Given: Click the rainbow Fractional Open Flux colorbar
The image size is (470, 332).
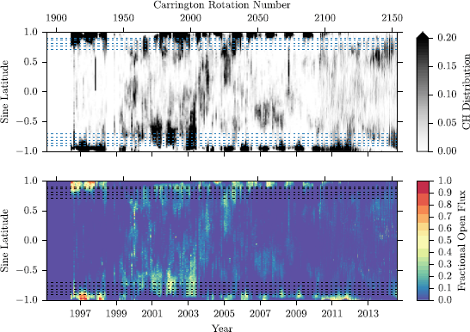Looking at the screenshot, I should click(423, 240).
